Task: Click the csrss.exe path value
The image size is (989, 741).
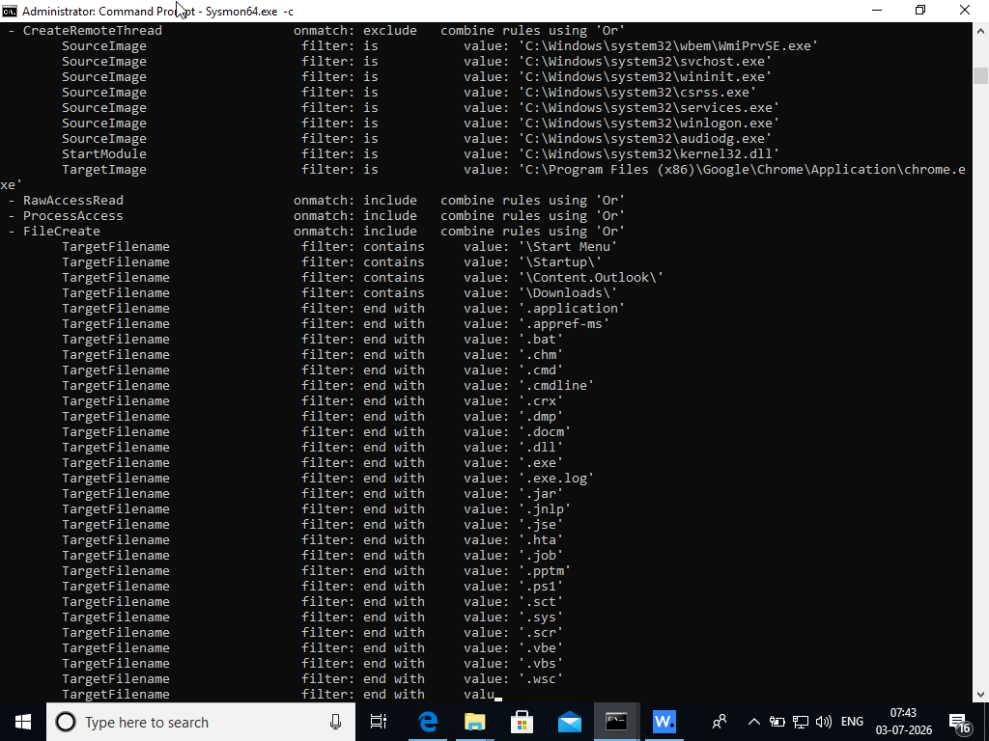Action: [637, 92]
